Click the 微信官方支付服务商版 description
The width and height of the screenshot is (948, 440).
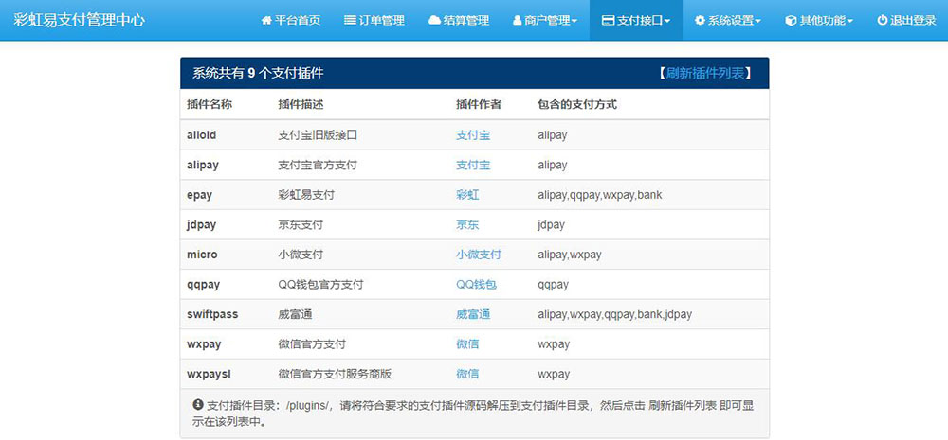tap(335, 374)
